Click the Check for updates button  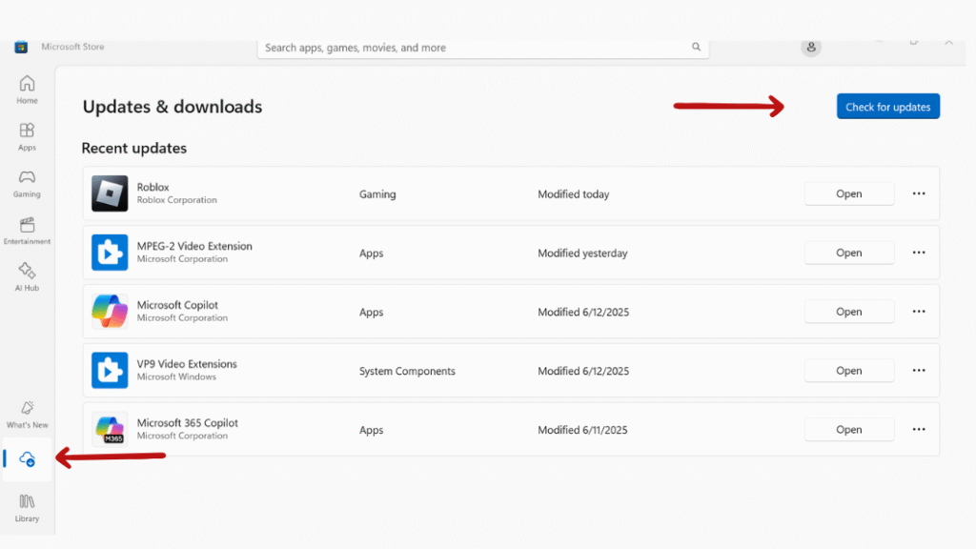(x=888, y=107)
